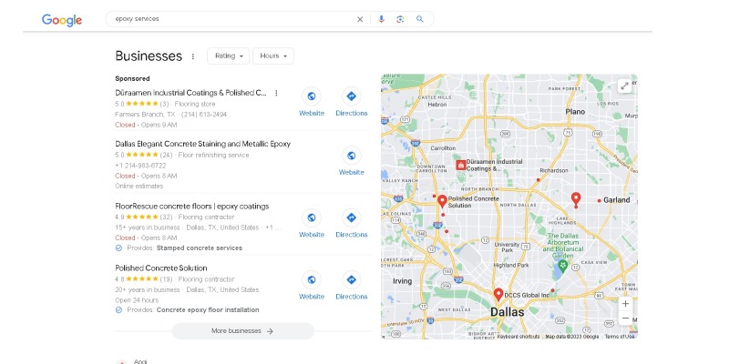Select the DCCS Global Inc map pin

[498, 294]
